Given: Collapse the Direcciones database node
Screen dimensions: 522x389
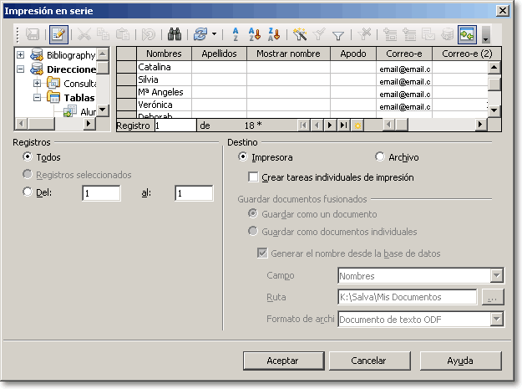Looking at the screenshot, I should 21,69.
